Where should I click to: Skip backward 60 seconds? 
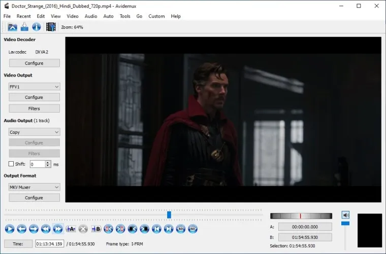pos(181,229)
